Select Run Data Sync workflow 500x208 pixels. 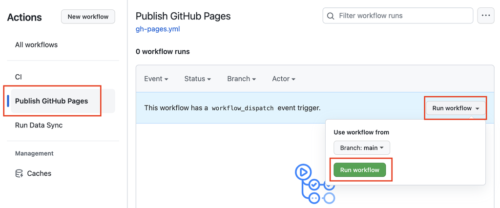(x=39, y=125)
